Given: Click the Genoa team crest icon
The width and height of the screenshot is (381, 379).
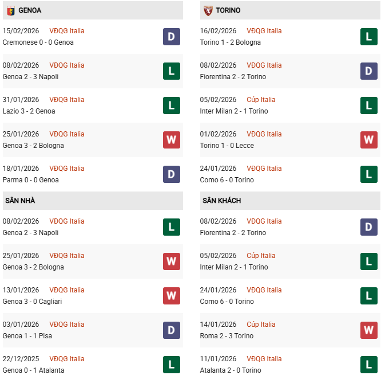Looking at the screenshot, I should tap(10, 10).
